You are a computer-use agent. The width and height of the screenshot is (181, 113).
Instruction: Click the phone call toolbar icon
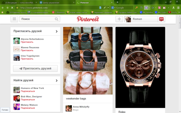pyautogui.click(x=153, y=8)
